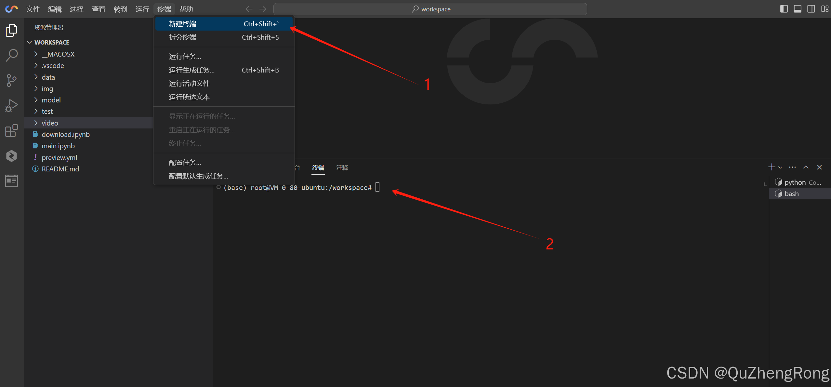Expand the model folder
This screenshot has width=831, height=387.
pos(51,100)
